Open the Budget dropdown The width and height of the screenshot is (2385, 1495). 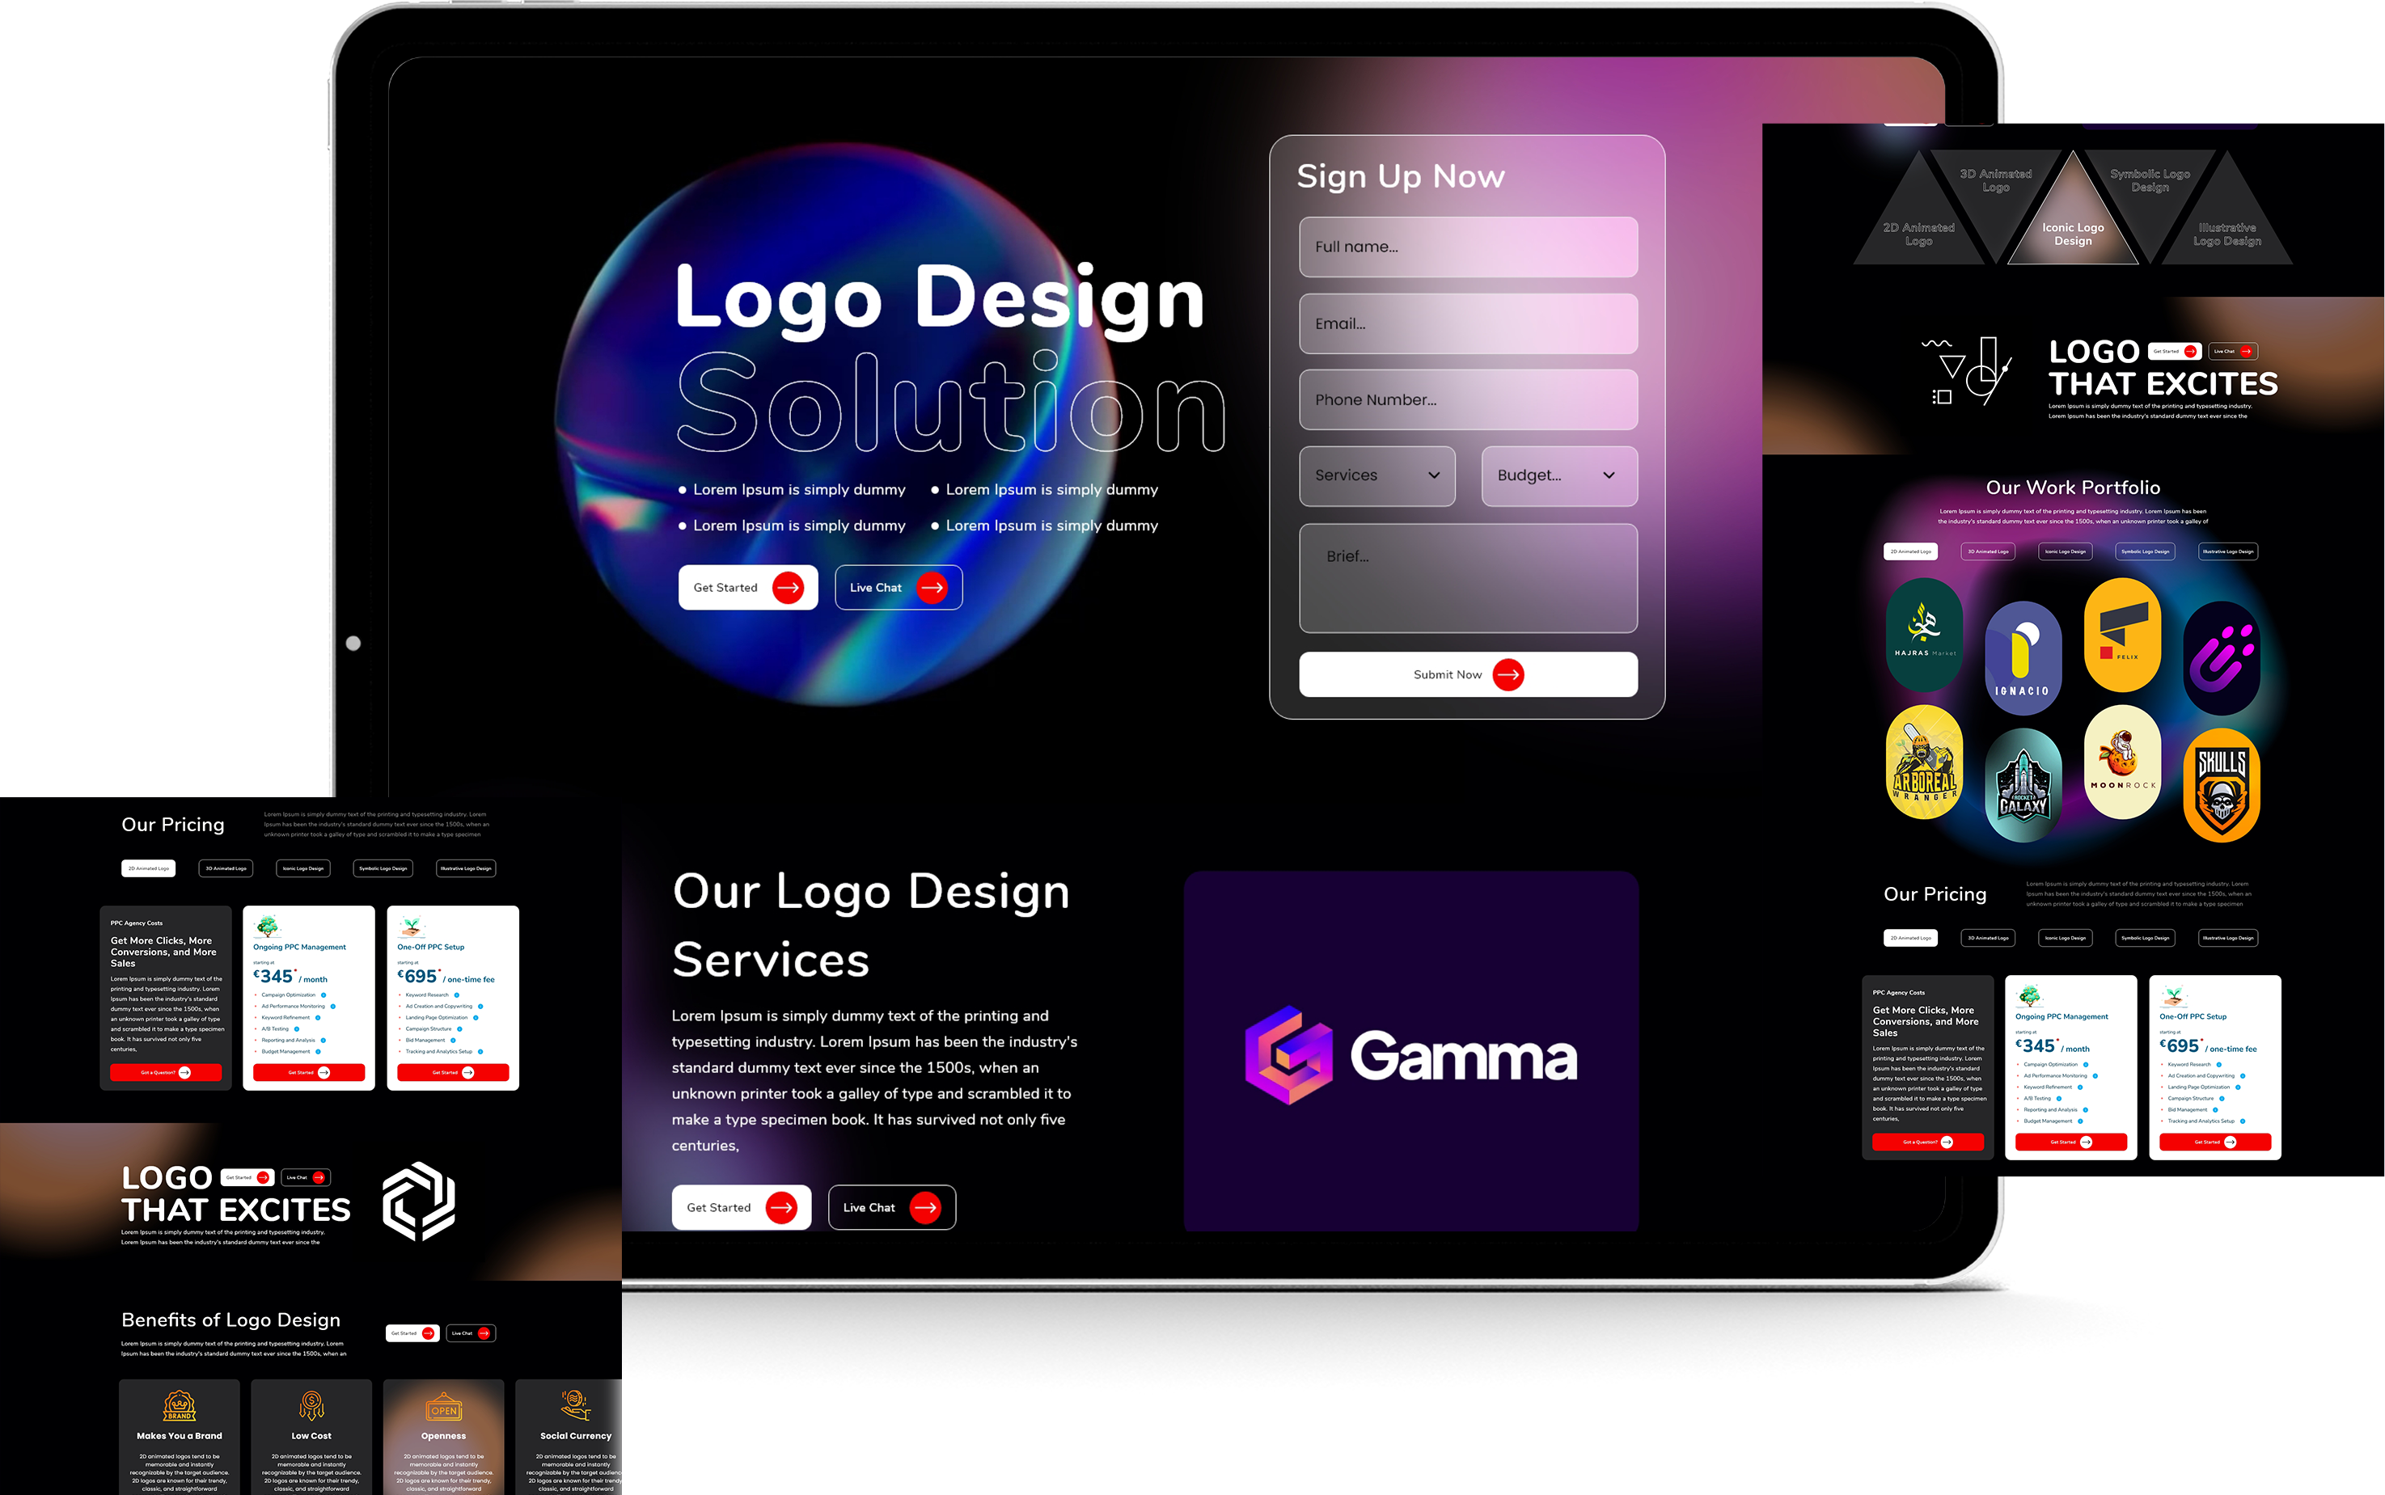pos(1558,475)
